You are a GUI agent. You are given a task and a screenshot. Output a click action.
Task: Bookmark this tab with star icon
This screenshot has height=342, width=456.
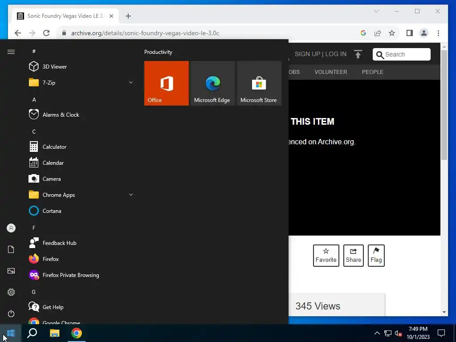click(392, 33)
